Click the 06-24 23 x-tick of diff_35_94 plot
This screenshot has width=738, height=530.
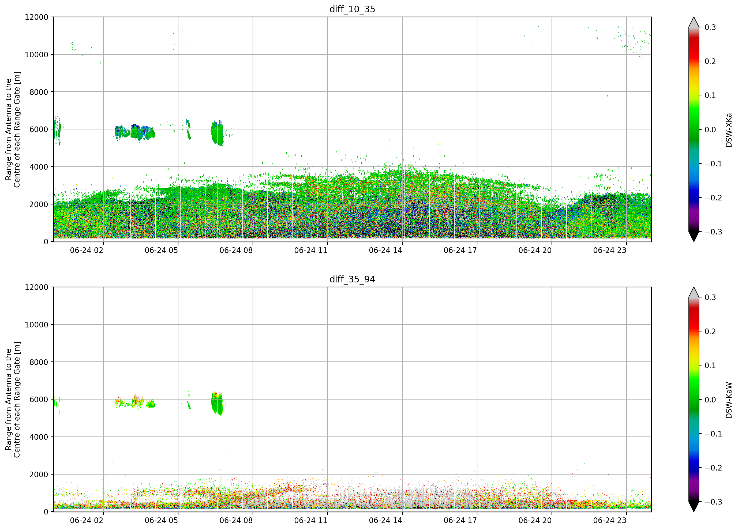(610, 521)
